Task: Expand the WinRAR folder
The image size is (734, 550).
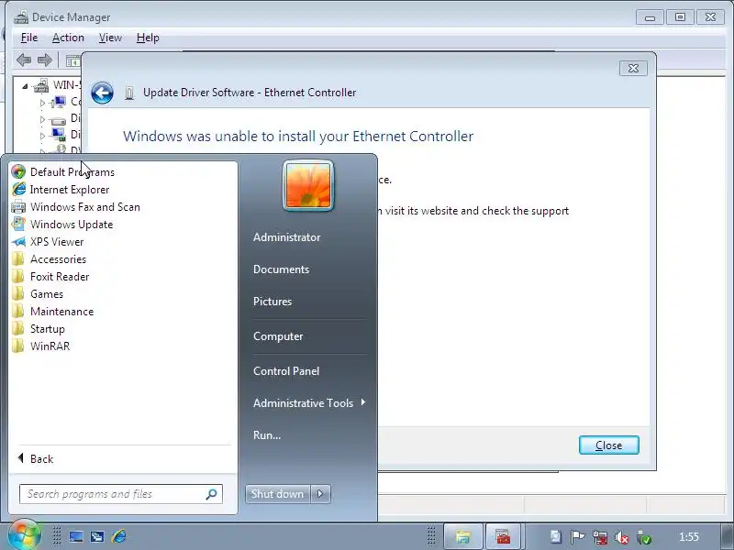Action: point(50,346)
